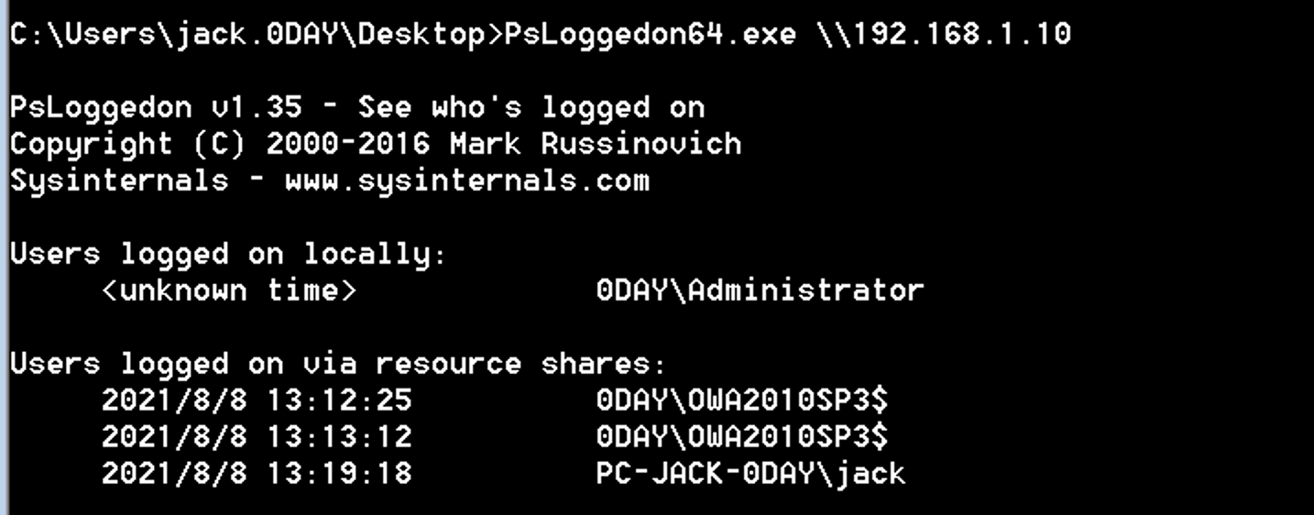Click the 2000-2016 copyright years
1314x515 pixels.
(x=347, y=144)
